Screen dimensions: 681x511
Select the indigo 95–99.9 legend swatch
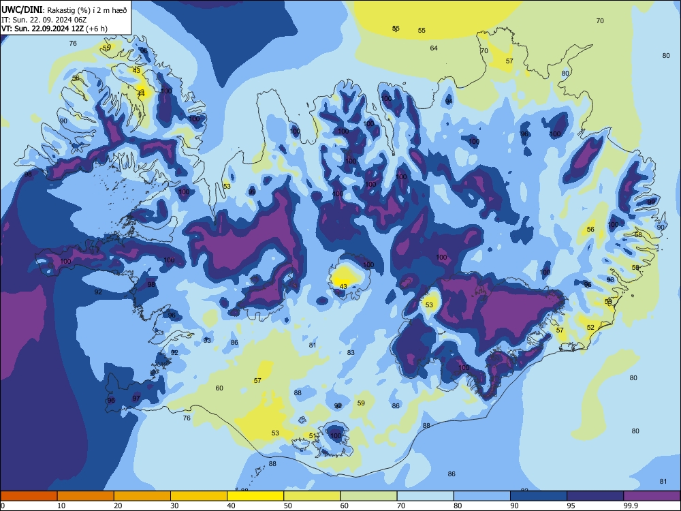(595, 496)
